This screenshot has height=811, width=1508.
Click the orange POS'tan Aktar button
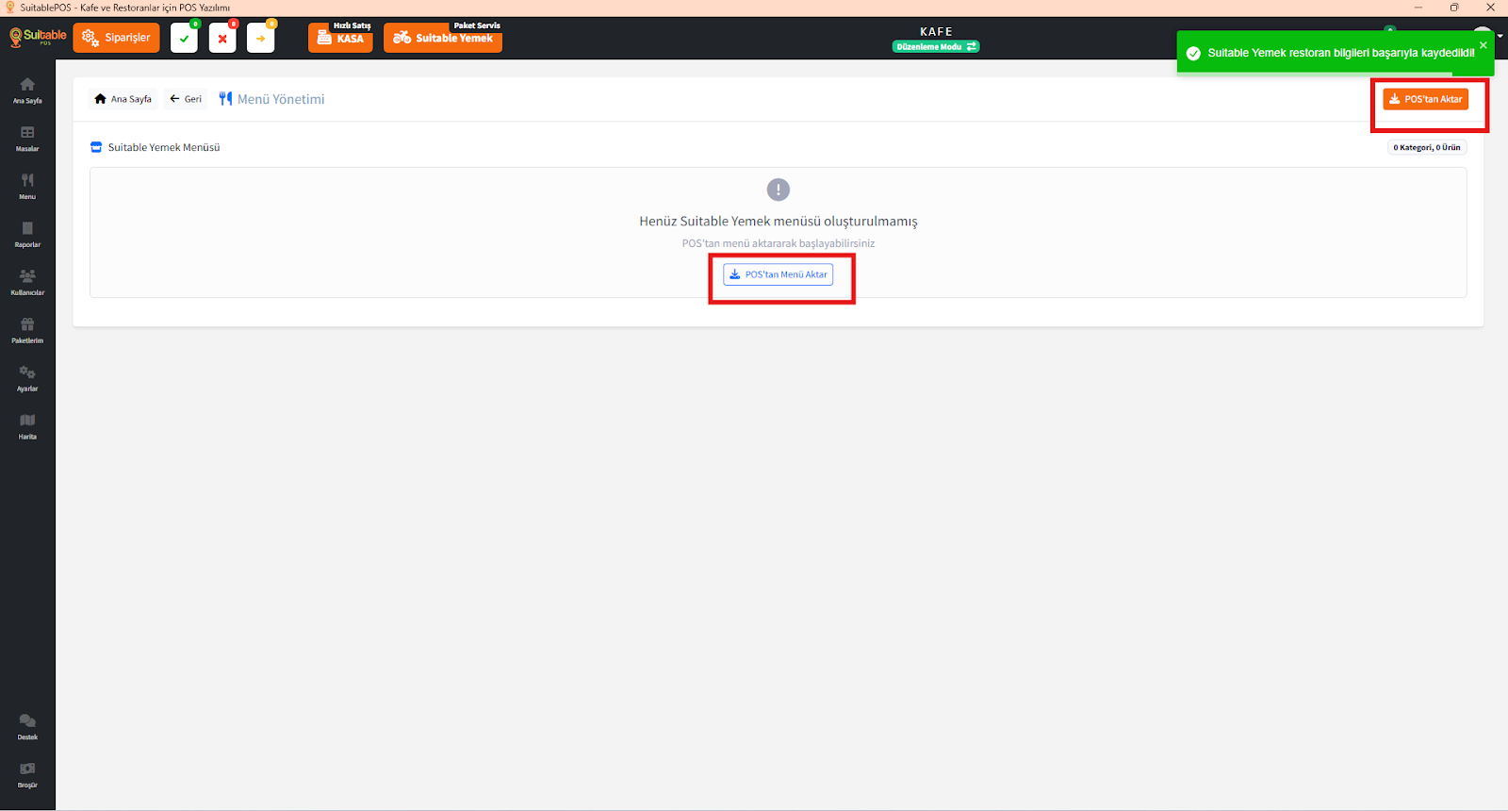[x=1425, y=99]
